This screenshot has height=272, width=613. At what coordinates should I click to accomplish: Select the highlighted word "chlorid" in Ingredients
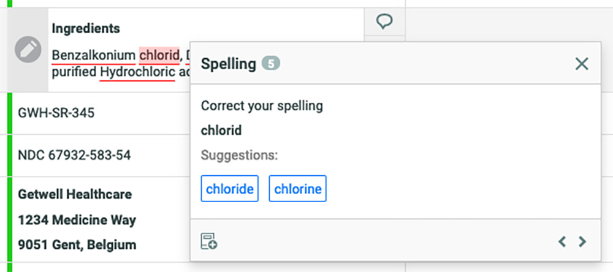[159, 55]
